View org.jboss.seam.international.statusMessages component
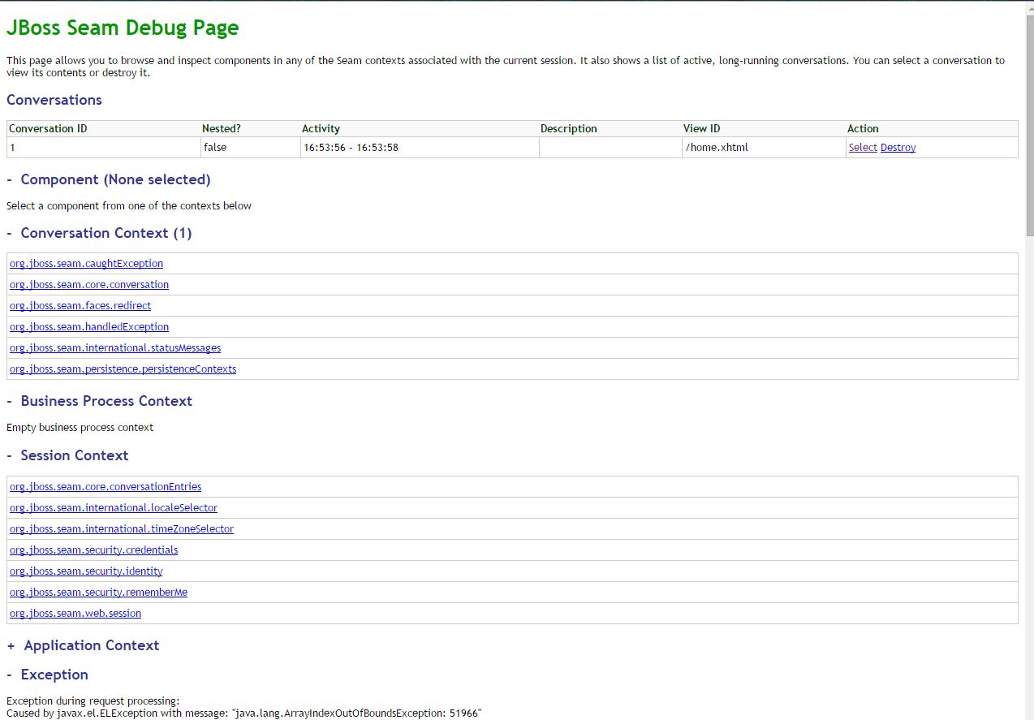 click(115, 348)
